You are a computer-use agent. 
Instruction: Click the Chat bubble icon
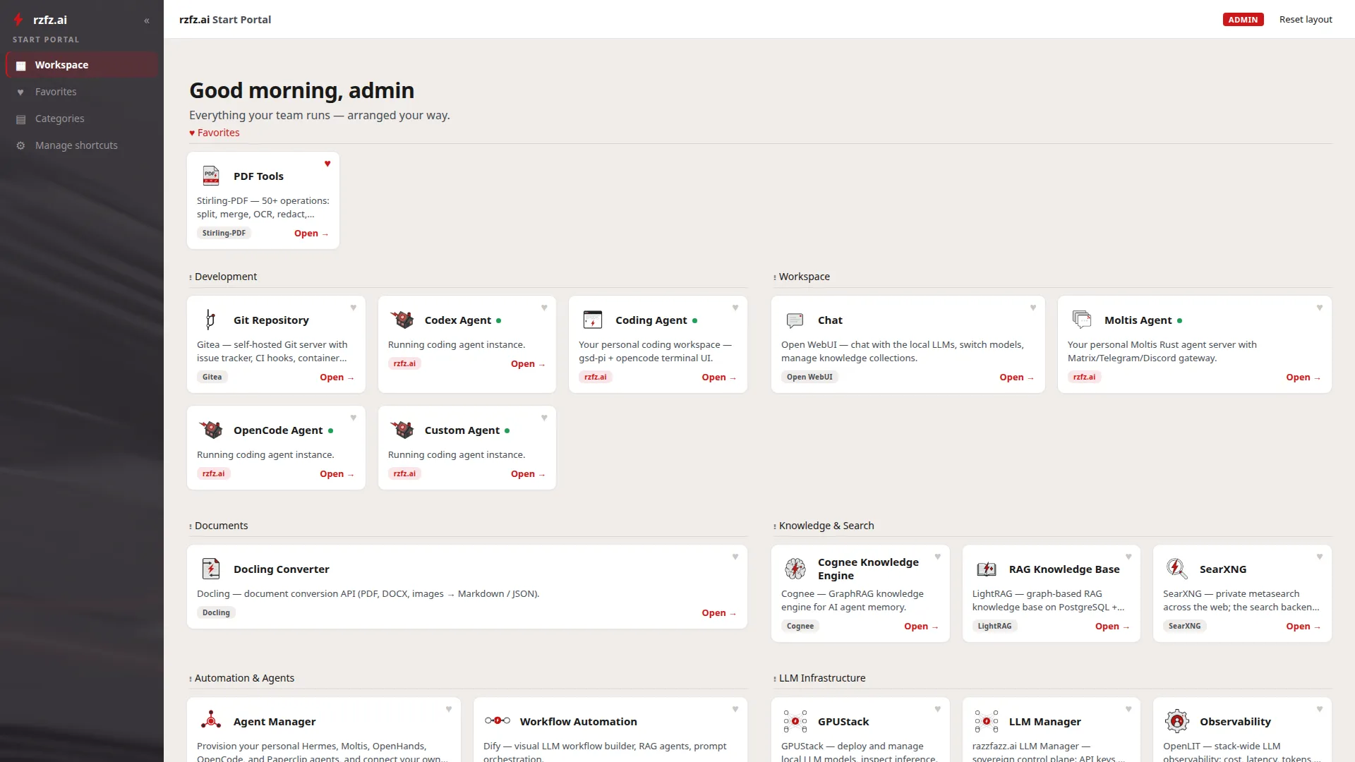click(x=795, y=320)
